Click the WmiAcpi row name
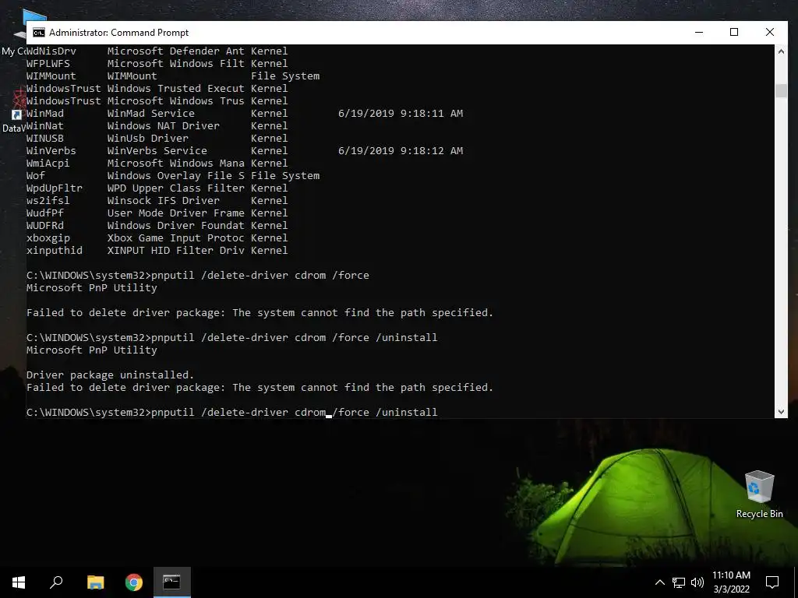 [48, 164]
